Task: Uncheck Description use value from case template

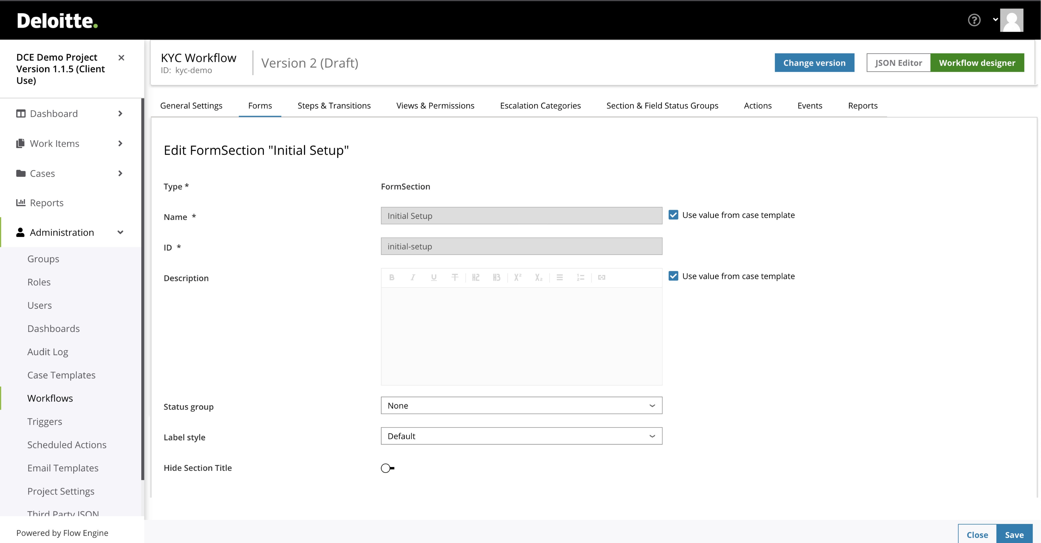Action: click(x=673, y=276)
